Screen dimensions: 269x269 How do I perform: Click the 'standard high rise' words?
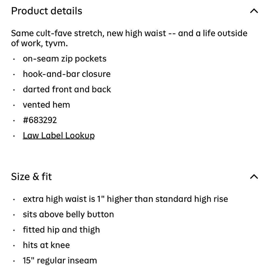[x=192, y=199]
